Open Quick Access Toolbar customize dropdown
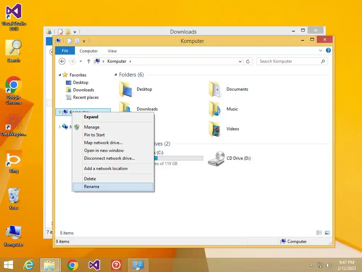Screen dimensions: 362x272 (84, 41)
